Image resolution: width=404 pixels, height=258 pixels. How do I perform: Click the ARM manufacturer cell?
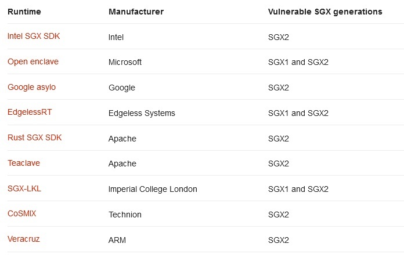117,240
